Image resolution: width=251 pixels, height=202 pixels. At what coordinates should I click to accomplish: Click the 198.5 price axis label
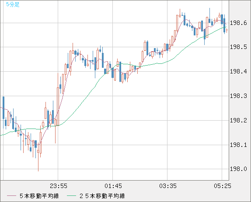[x=238, y=47]
